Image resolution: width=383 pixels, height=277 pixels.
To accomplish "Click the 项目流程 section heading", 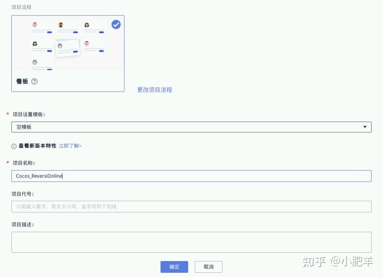I will [20, 7].
